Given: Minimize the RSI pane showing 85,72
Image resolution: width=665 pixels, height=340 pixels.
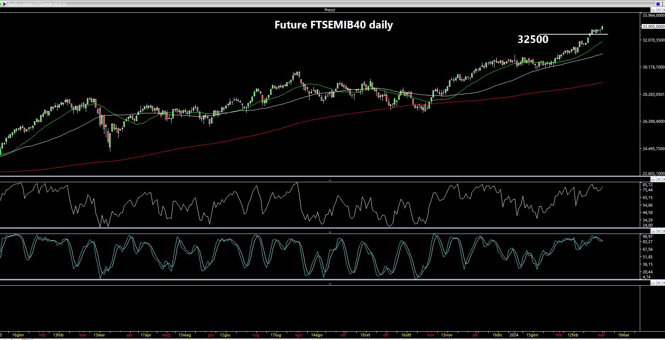Looking at the screenshot, I should (x=654, y=179).
